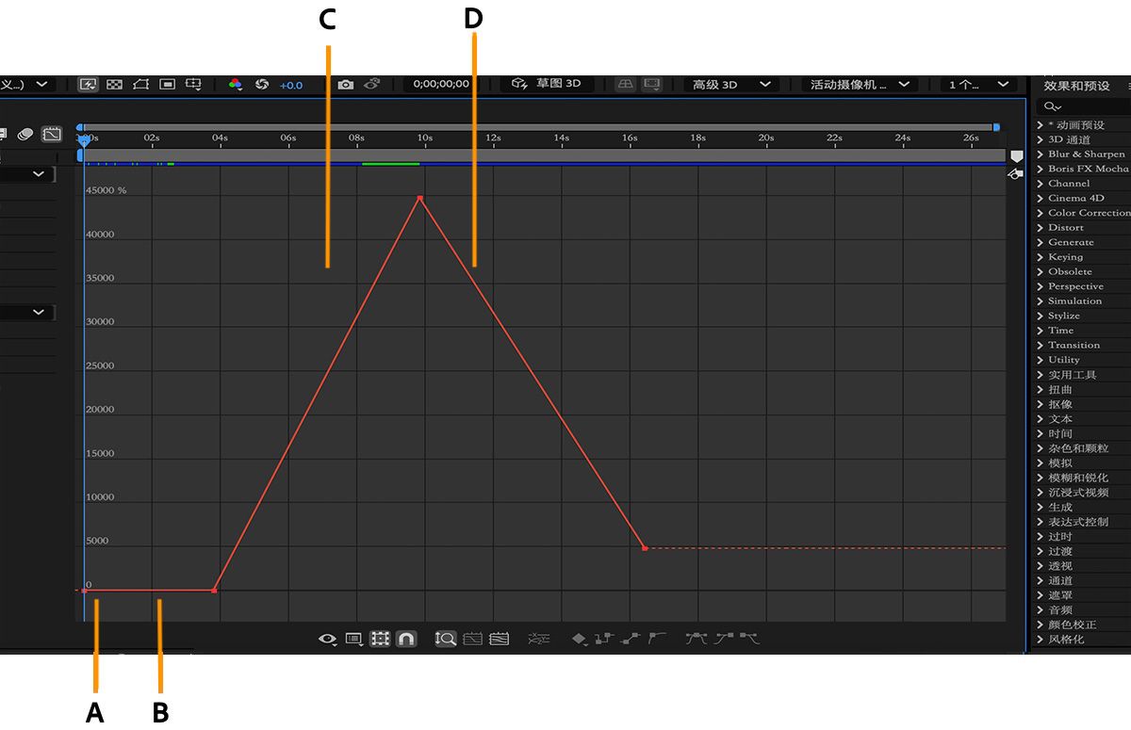Apply Easy Ease In keyframe icon
This screenshot has height=730, width=1131.
723,639
